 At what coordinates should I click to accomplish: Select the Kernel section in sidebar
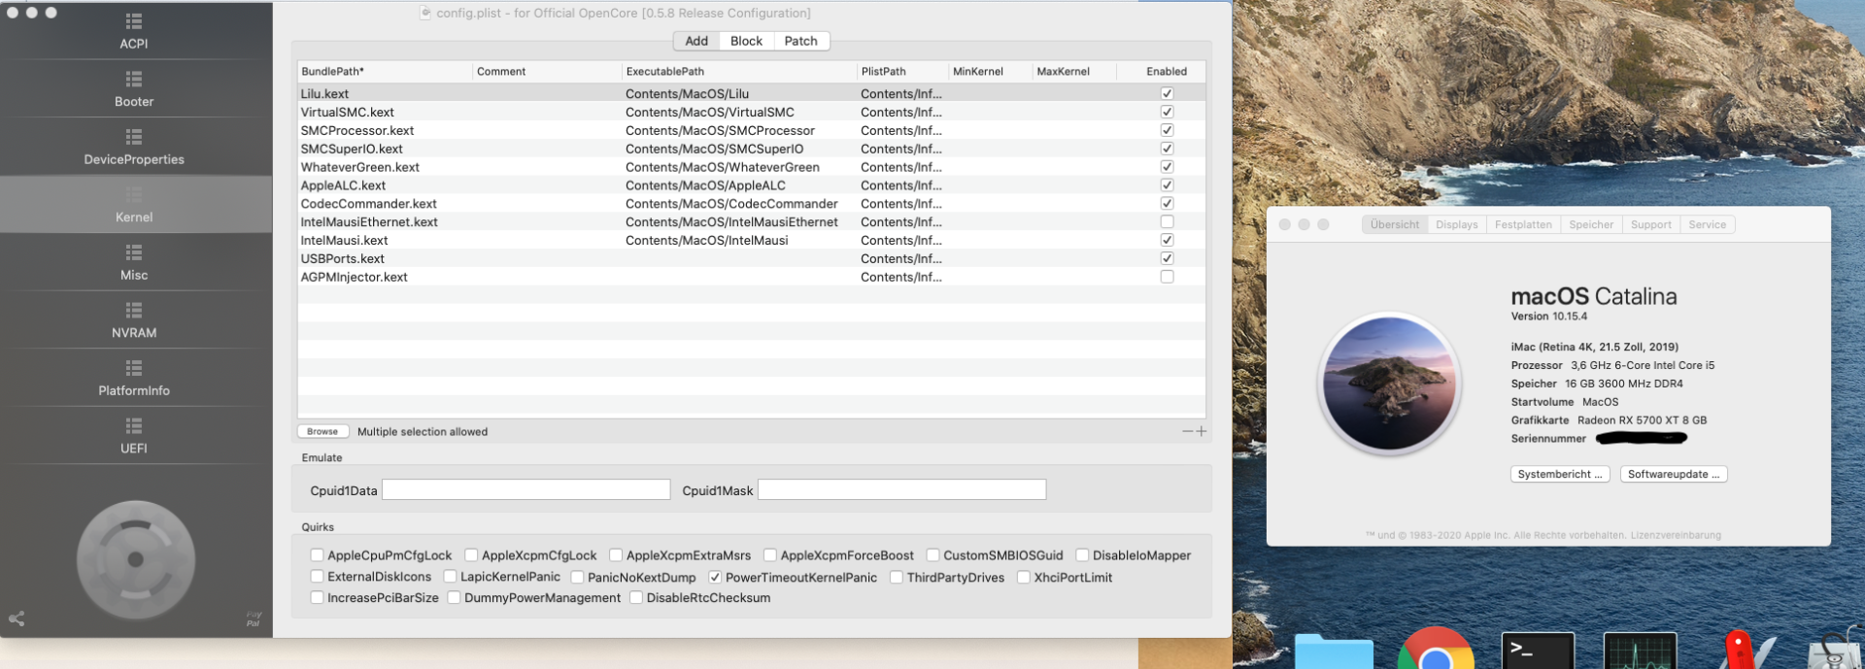click(x=134, y=204)
